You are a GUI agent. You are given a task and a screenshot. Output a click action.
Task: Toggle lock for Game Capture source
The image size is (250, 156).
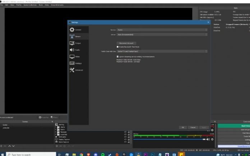point(129,142)
